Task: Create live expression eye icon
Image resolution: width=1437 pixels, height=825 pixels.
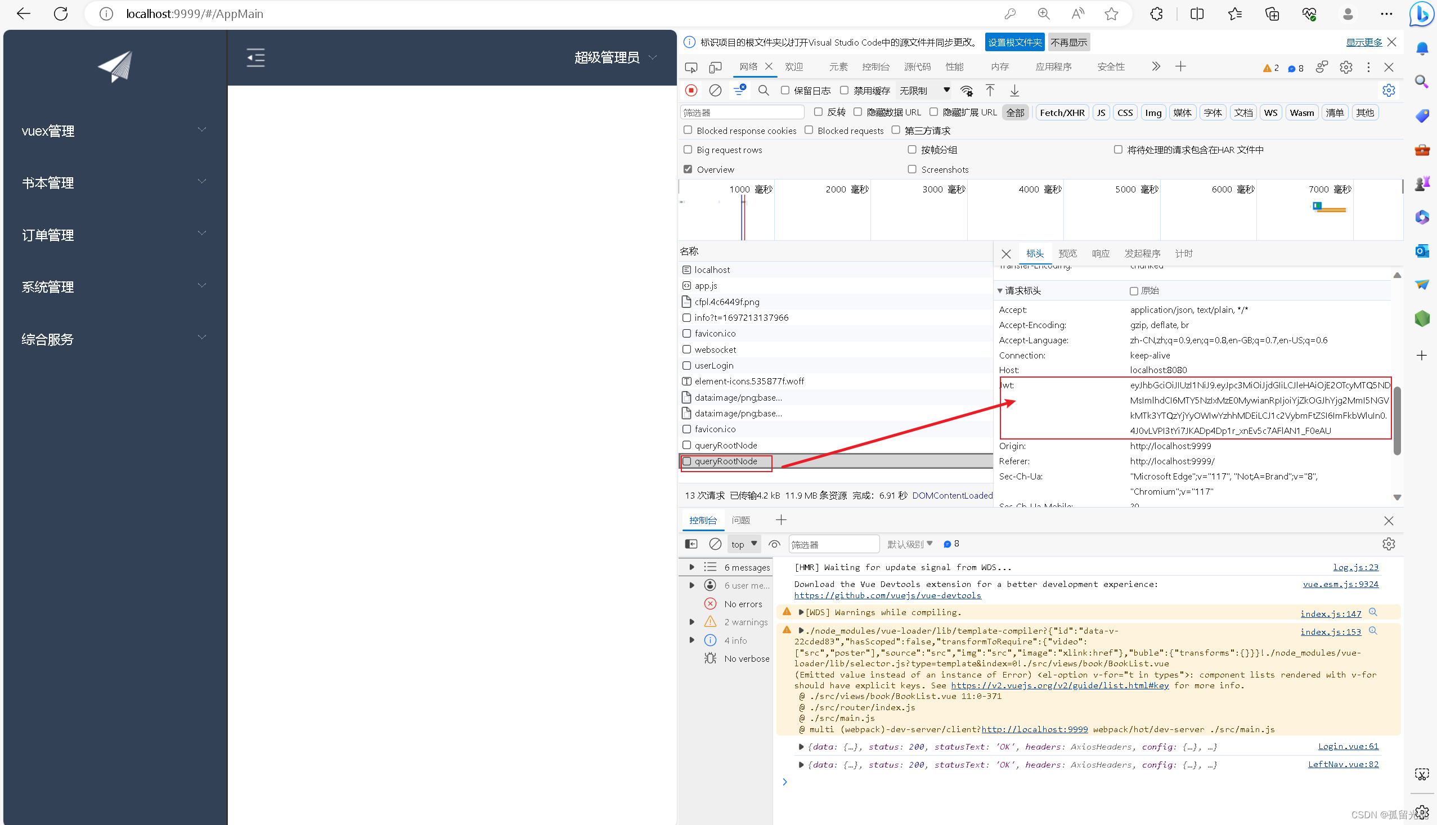Action: tap(774, 544)
